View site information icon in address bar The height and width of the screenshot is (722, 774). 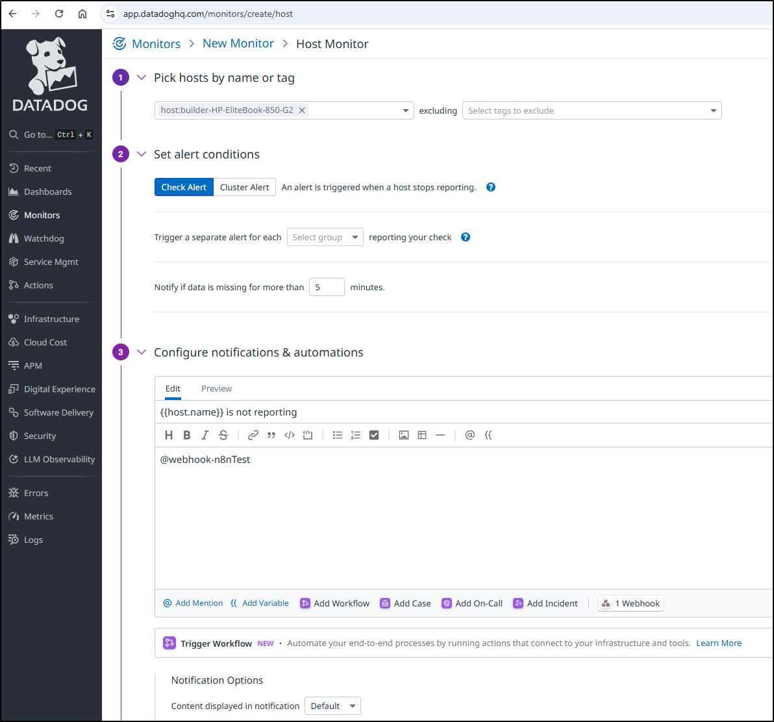(110, 14)
